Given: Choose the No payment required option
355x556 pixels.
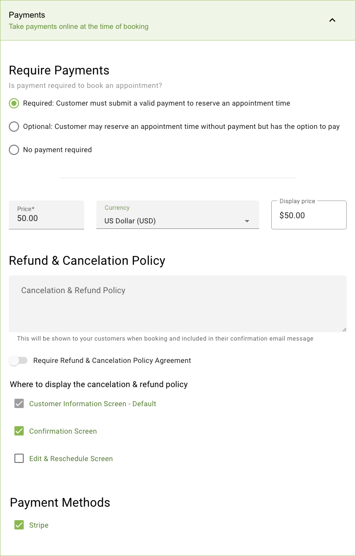Looking at the screenshot, I should coord(14,150).
